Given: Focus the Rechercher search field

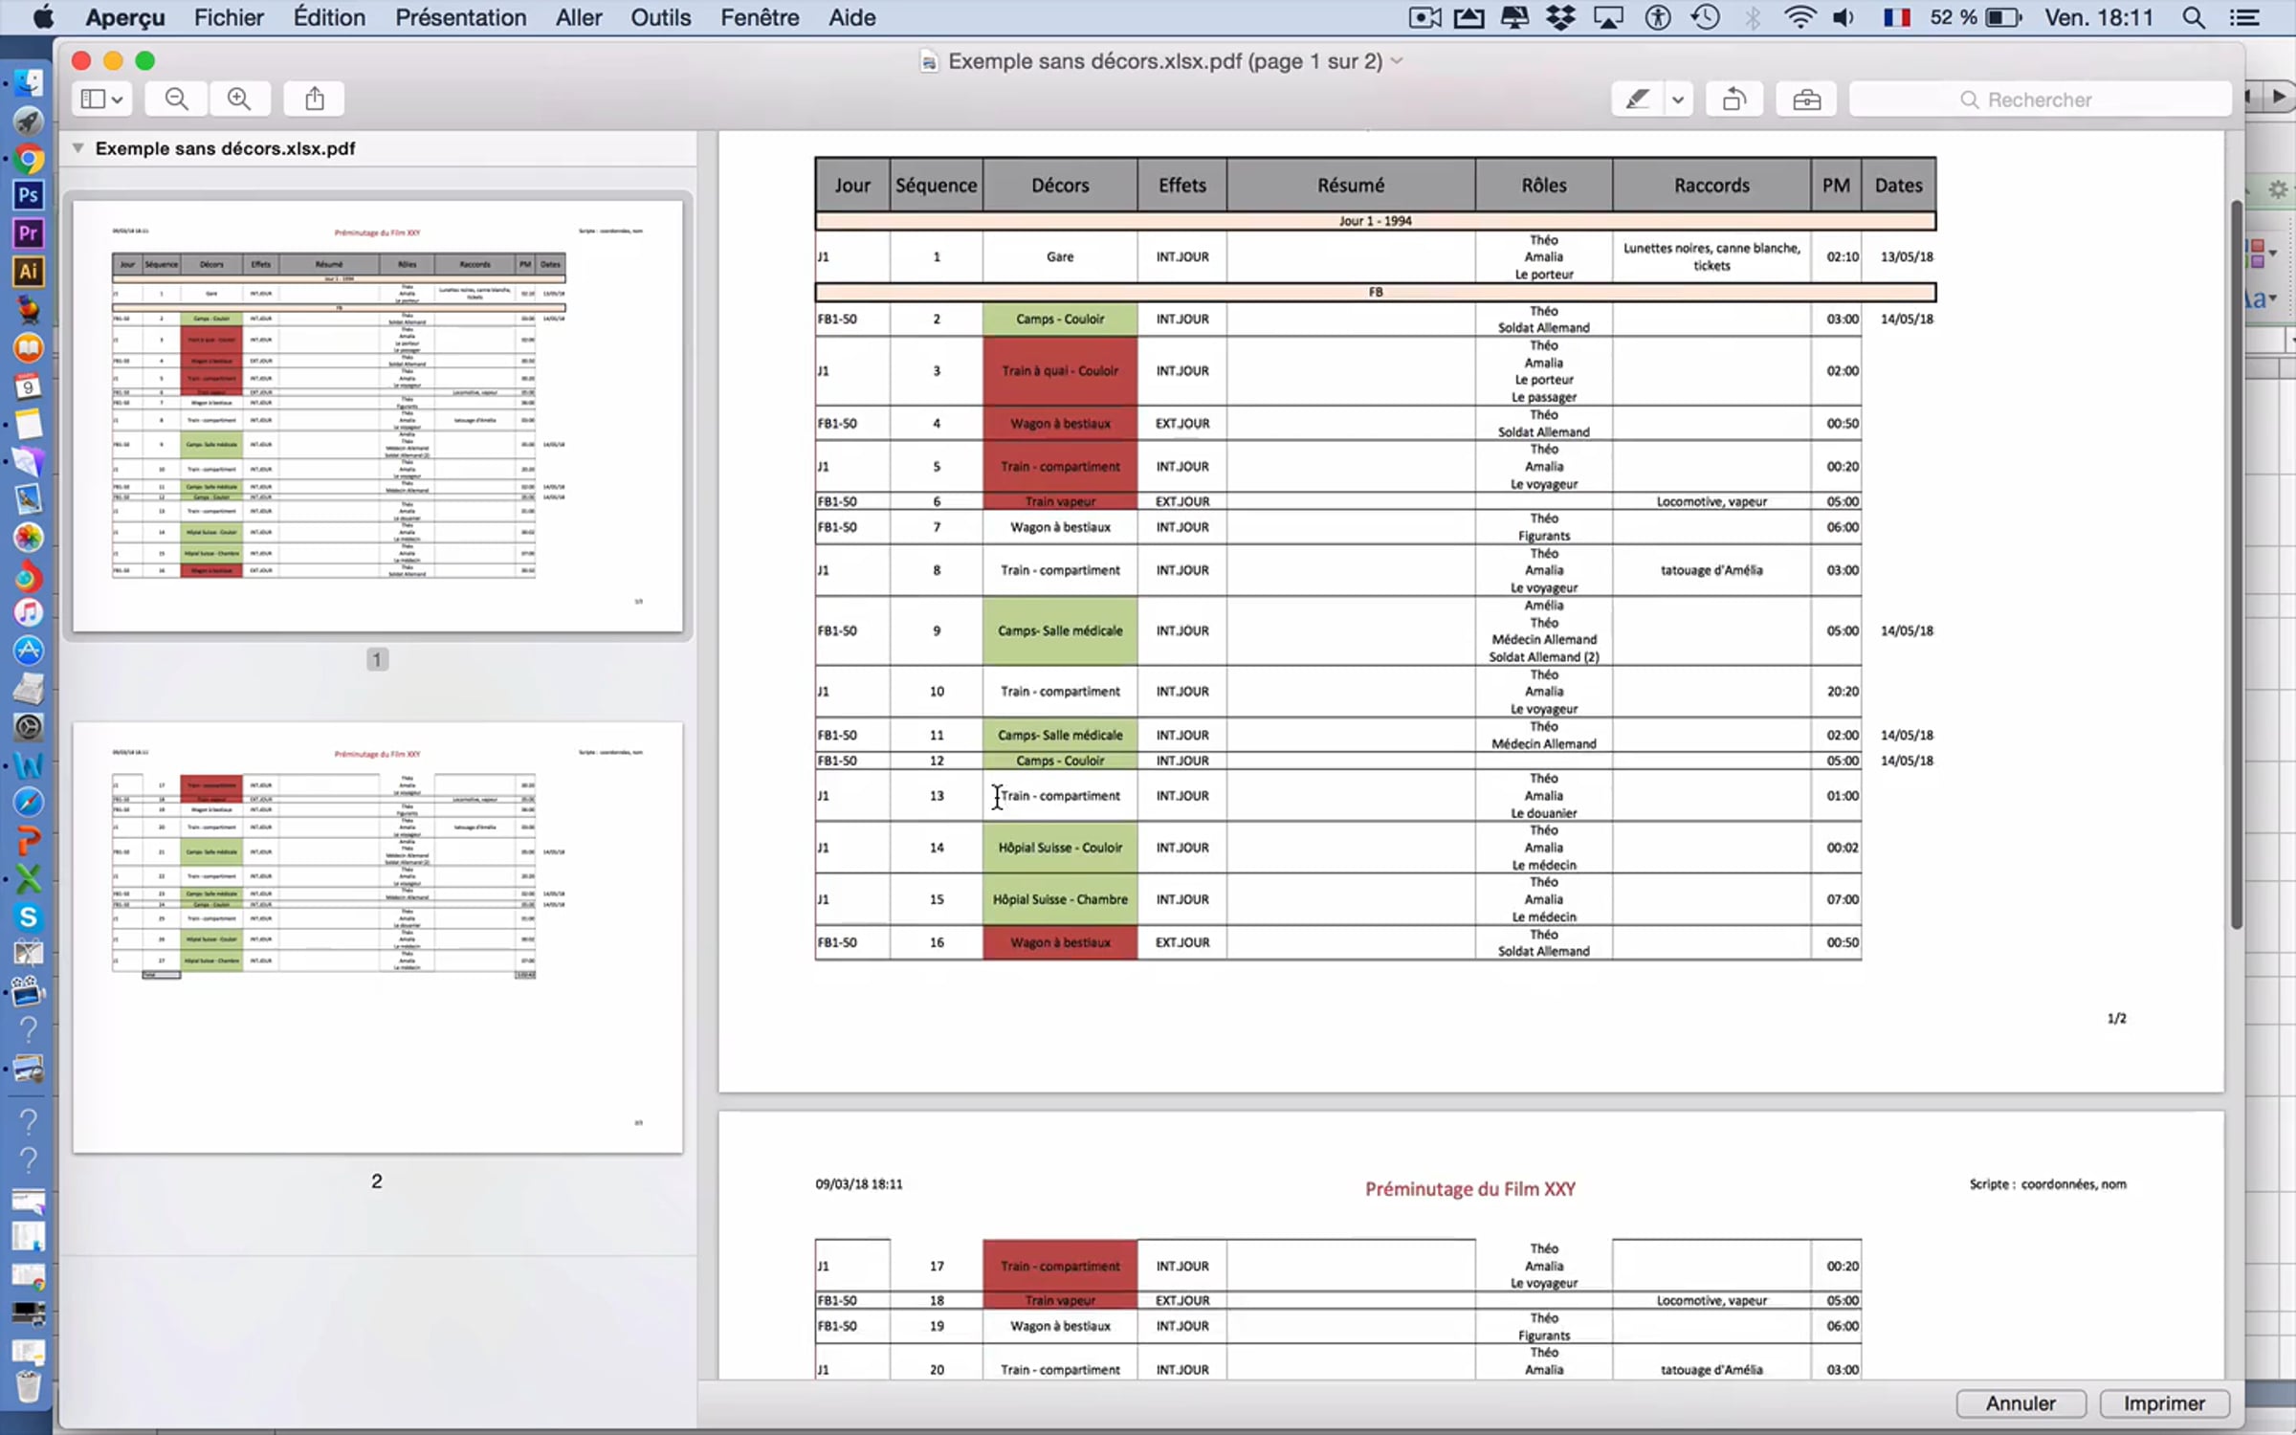Looking at the screenshot, I should tap(2040, 99).
